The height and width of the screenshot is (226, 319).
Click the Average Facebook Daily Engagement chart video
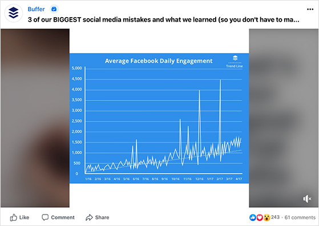[159, 118]
